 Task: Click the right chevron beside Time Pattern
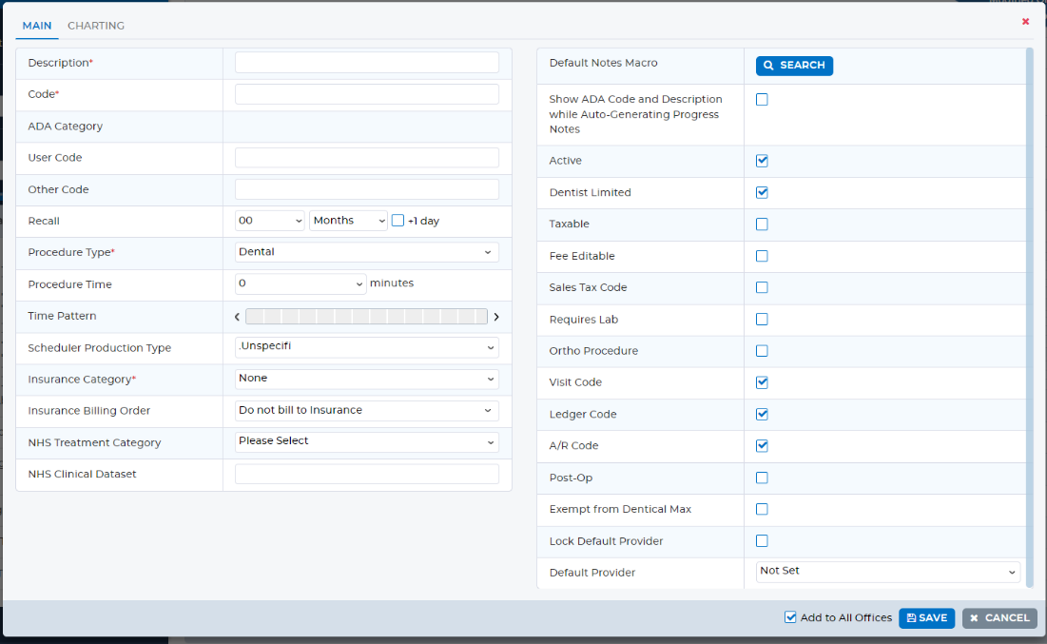tap(496, 316)
